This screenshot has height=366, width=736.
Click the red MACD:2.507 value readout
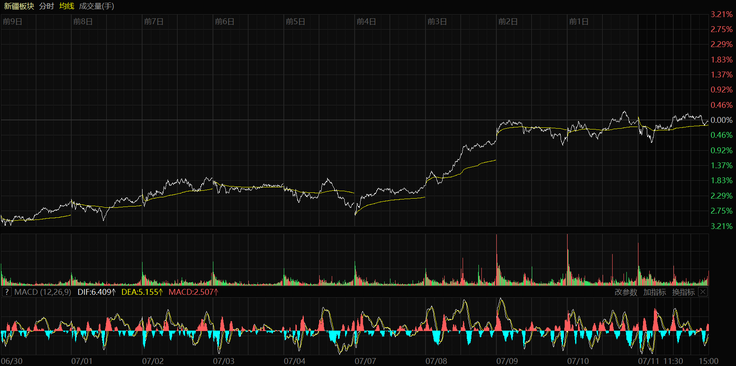point(193,292)
